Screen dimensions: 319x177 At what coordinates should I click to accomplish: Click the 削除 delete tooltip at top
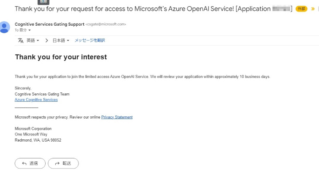pyautogui.click(x=44, y=2)
